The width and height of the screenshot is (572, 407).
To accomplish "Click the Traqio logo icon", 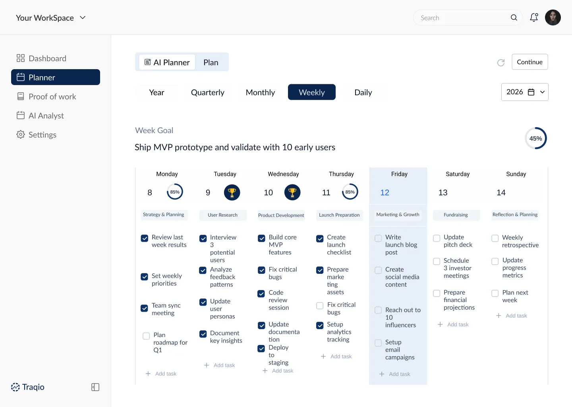I will coord(15,387).
